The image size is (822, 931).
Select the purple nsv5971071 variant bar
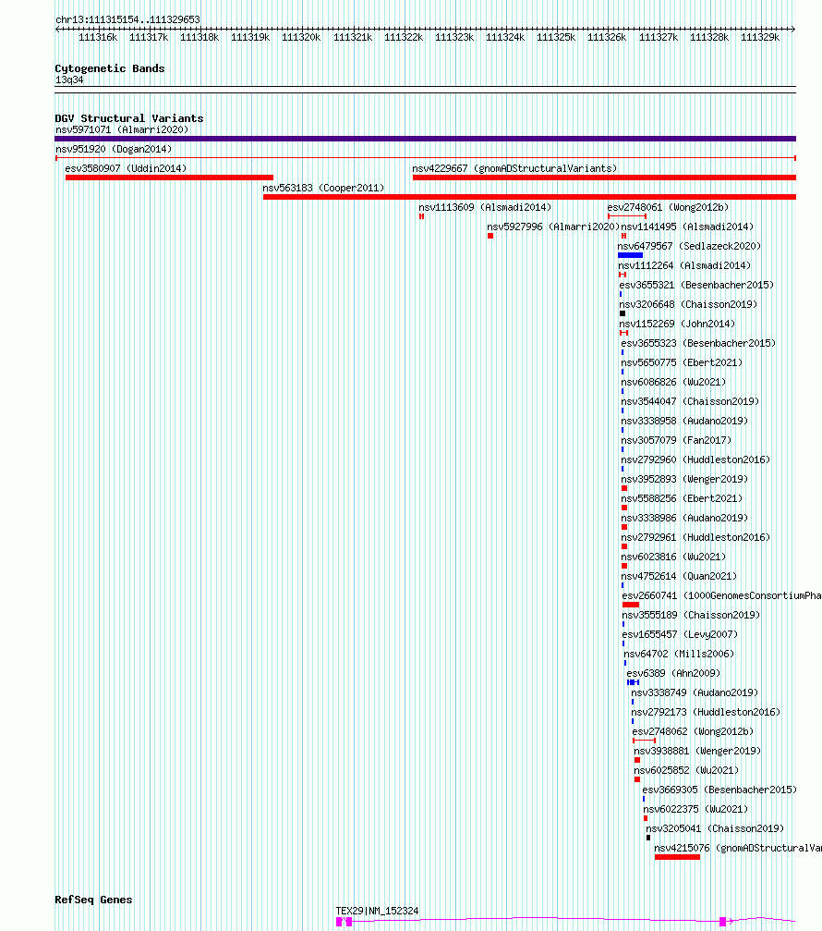click(425, 139)
